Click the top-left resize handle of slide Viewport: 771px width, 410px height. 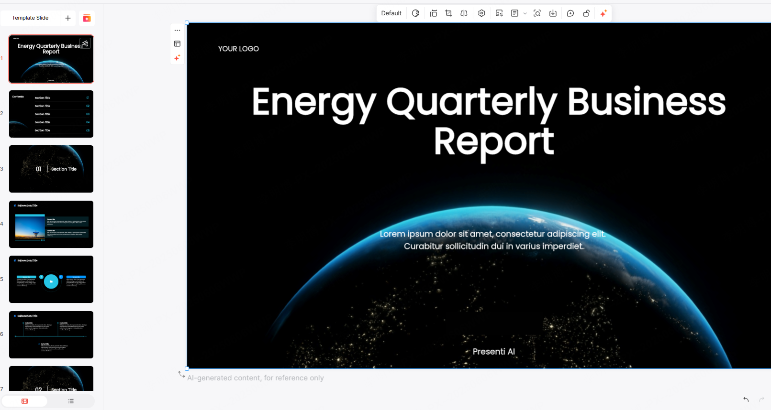(187, 23)
